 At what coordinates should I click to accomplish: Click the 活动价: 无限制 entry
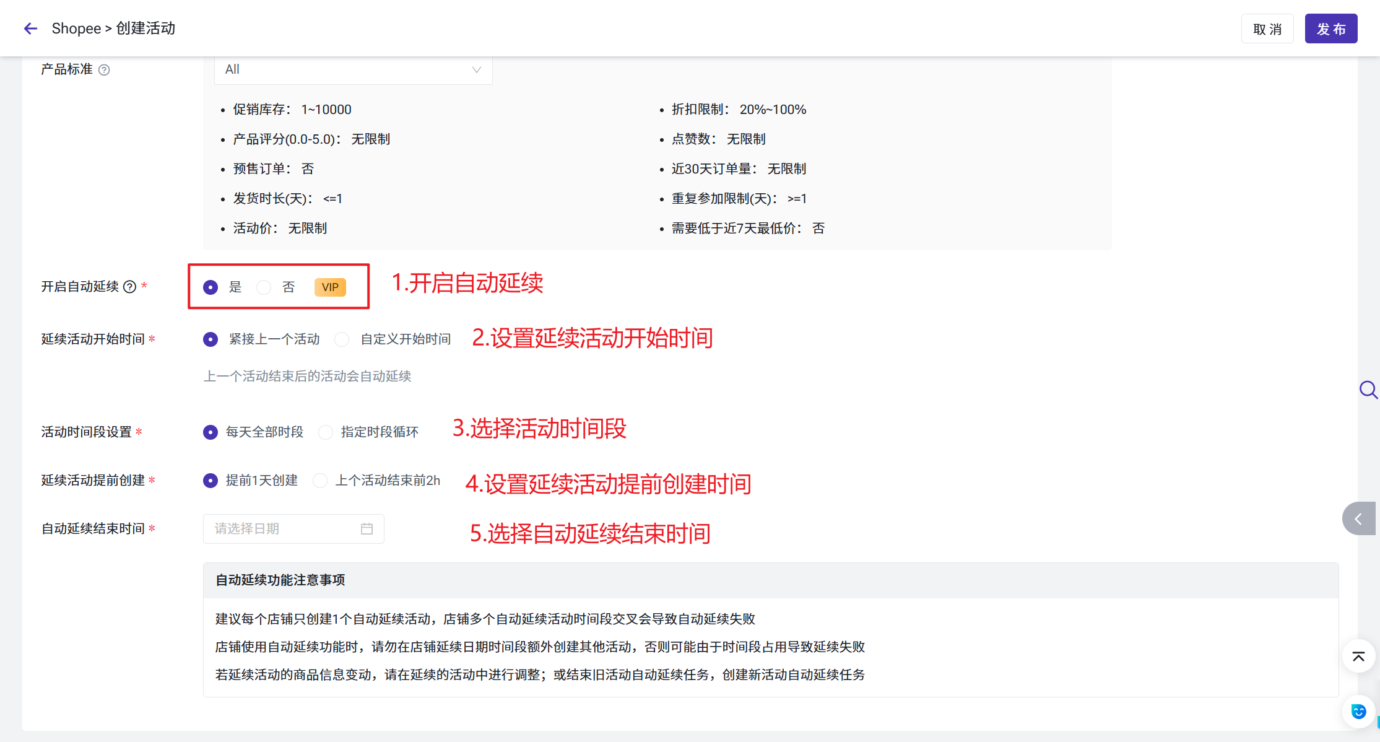pyautogui.click(x=280, y=229)
